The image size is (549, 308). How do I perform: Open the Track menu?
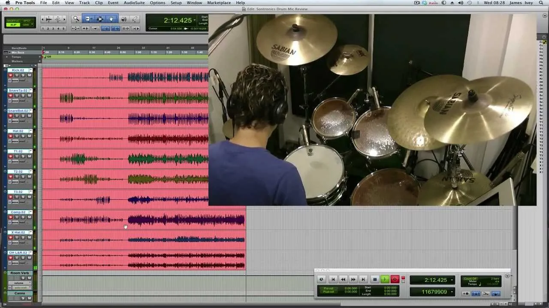pos(84,3)
